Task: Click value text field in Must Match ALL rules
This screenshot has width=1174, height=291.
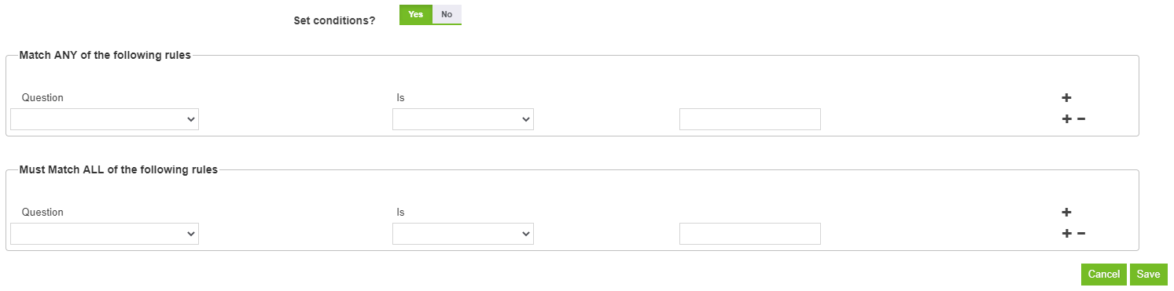Action: [750, 234]
